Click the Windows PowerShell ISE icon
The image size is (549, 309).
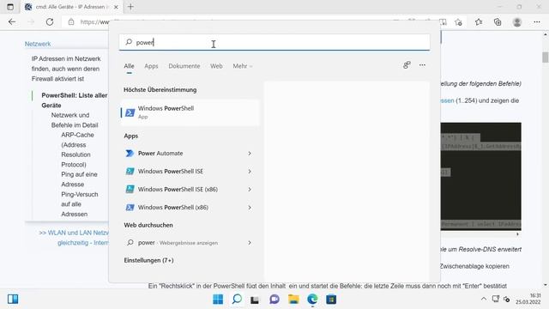tap(130, 172)
